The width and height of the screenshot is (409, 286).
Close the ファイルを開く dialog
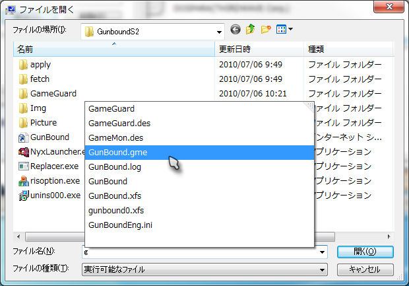click(389, 6)
